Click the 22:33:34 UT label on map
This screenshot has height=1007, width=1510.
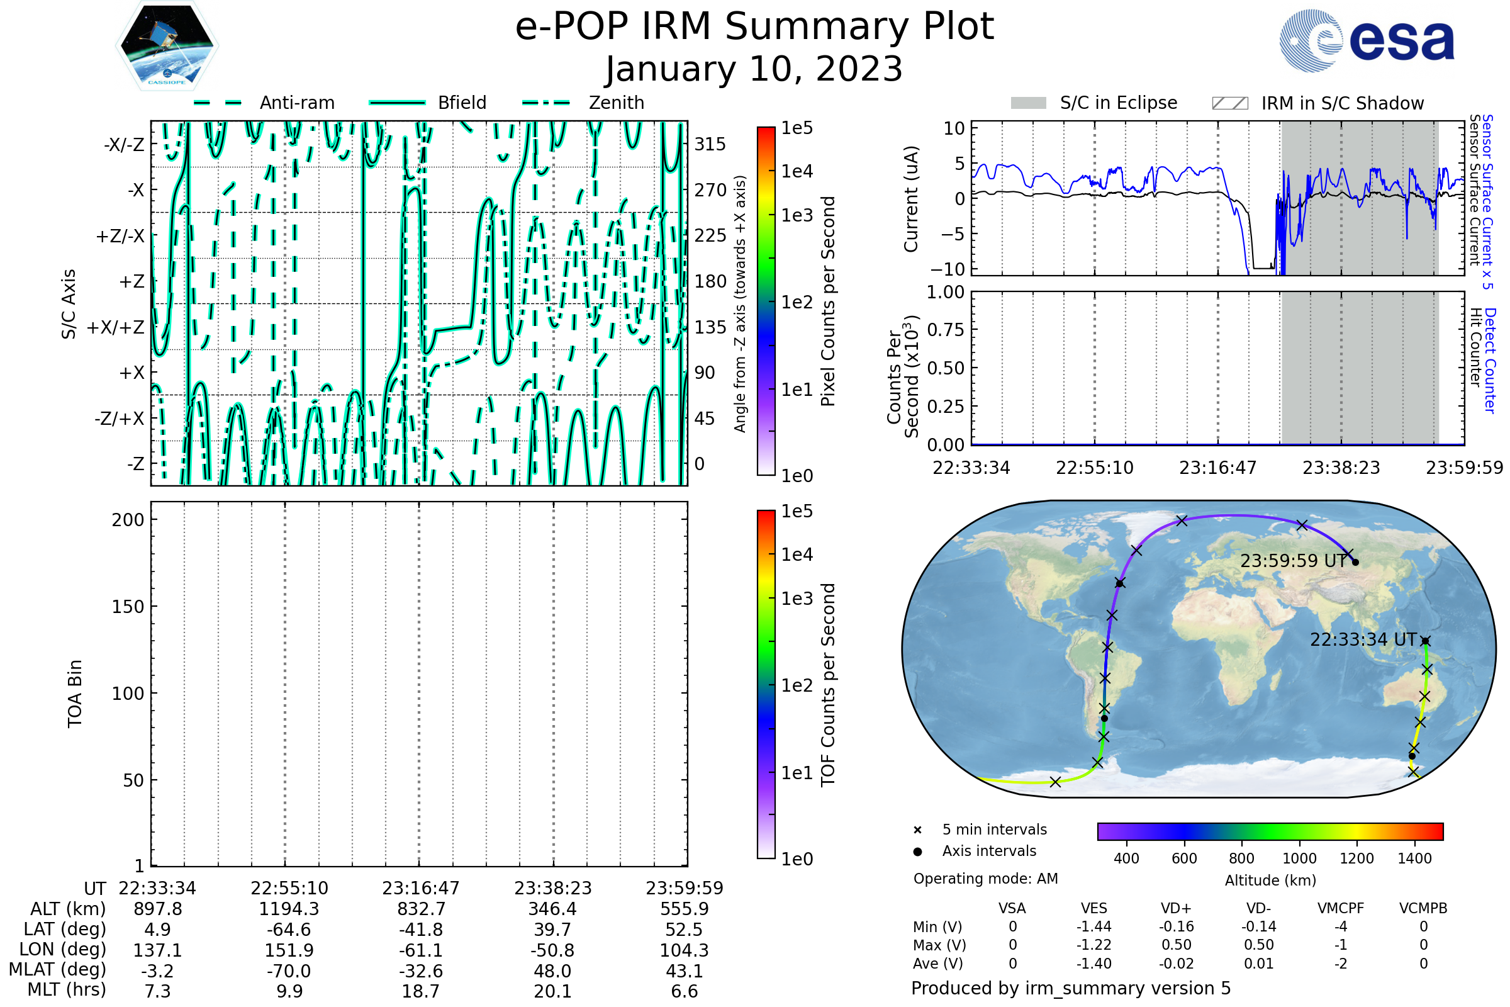(1363, 640)
